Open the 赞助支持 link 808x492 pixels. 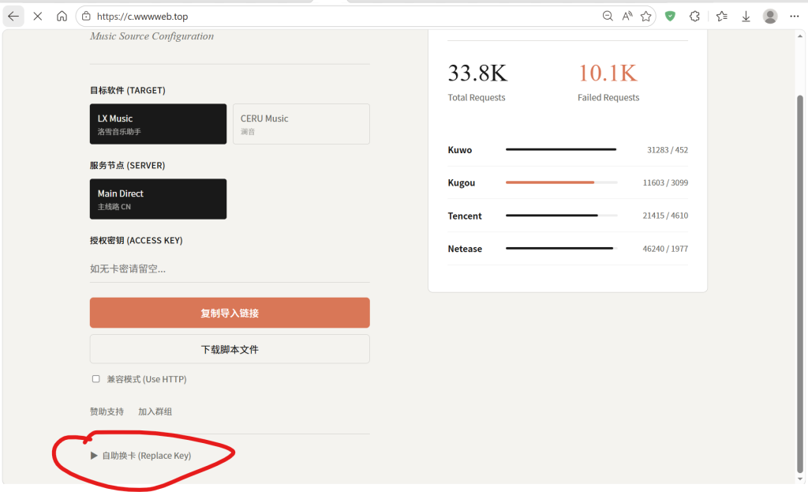click(107, 411)
